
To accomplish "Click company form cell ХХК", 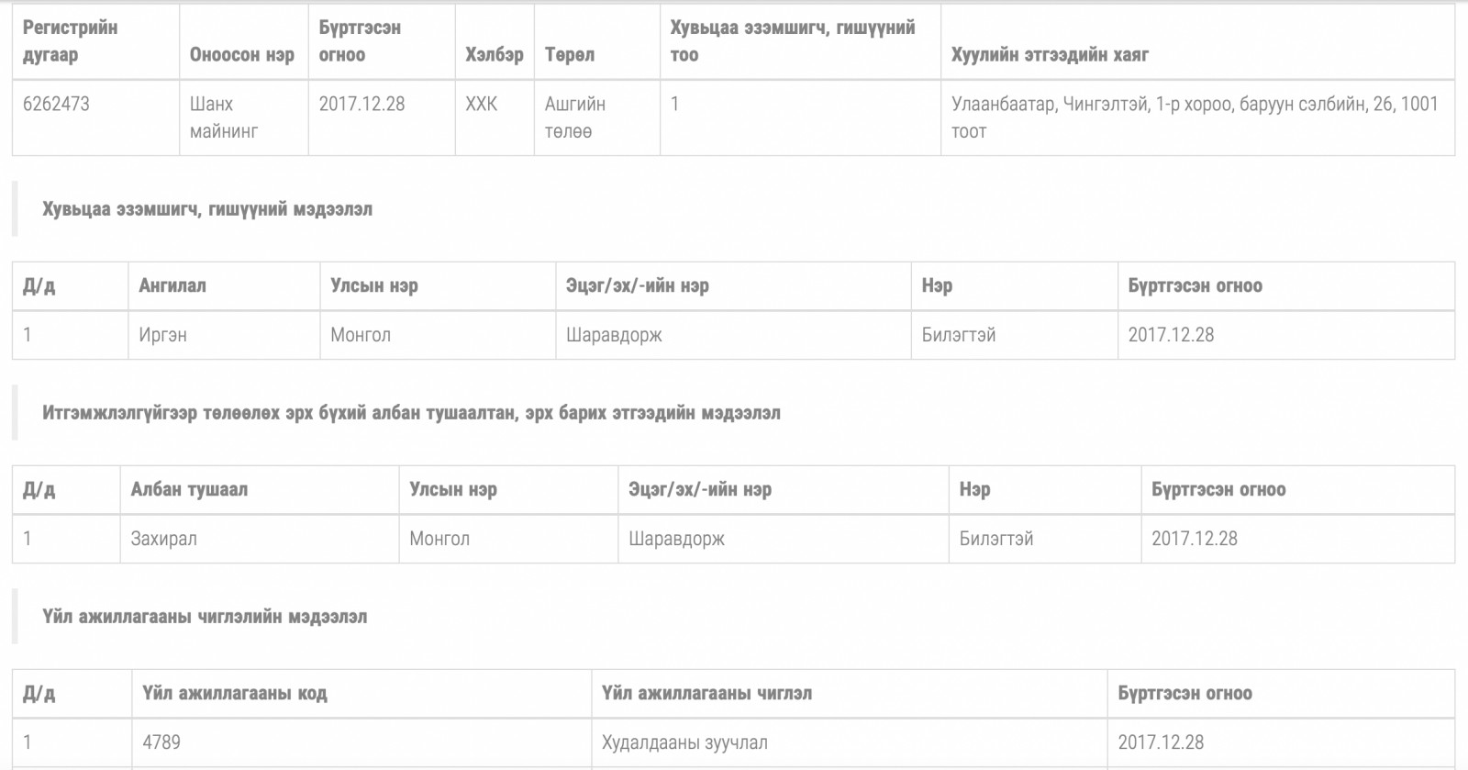I will coord(481,104).
